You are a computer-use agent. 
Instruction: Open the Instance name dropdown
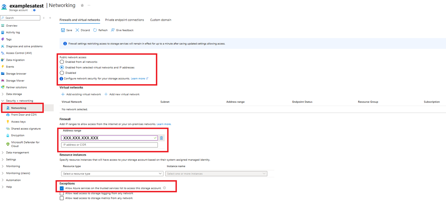(216, 174)
